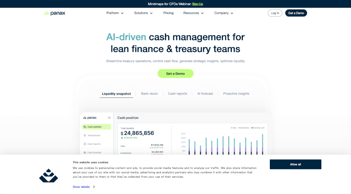This screenshot has height=194, width=351.
Task: Click the panax logo inside dashboard preview
Action: 90,118
